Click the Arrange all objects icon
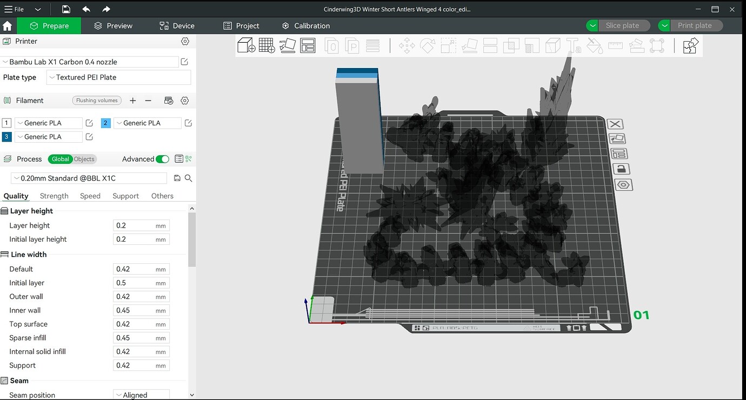This screenshot has width=746, height=400. (x=308, y=45)
